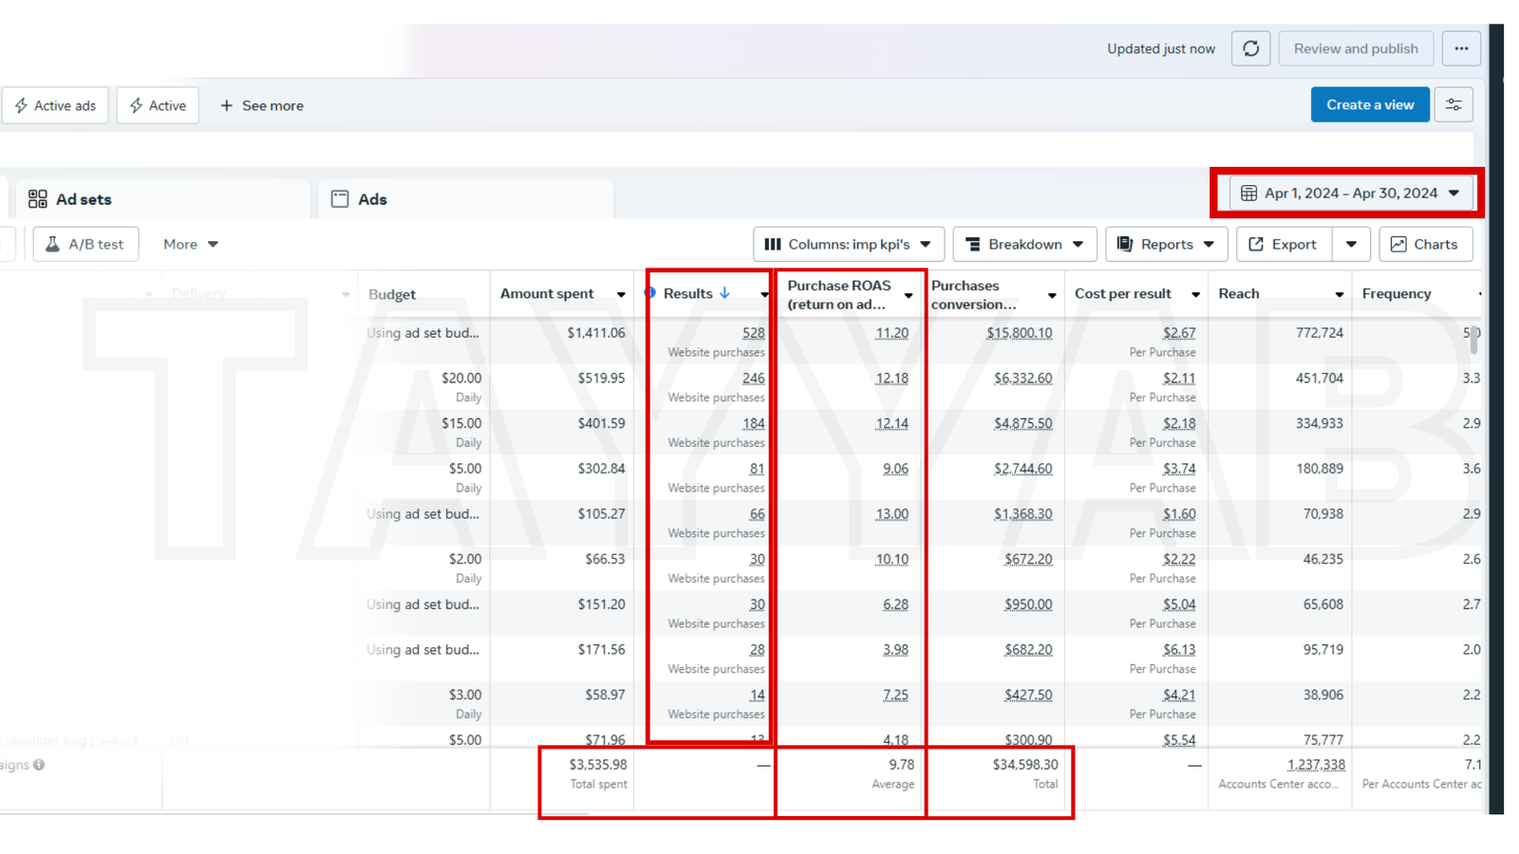The image size is (1519, 854).
Task: Click the calendar icon in date range
Action: [x=1248, y=194]
